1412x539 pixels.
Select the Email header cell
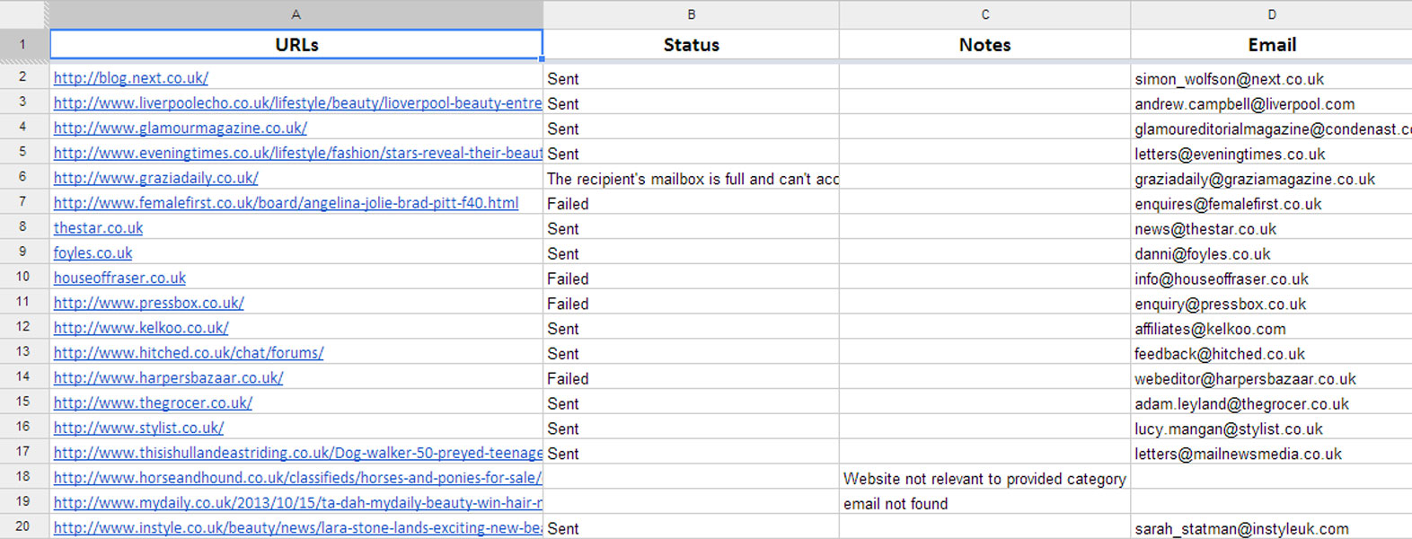click(1271, 45)
